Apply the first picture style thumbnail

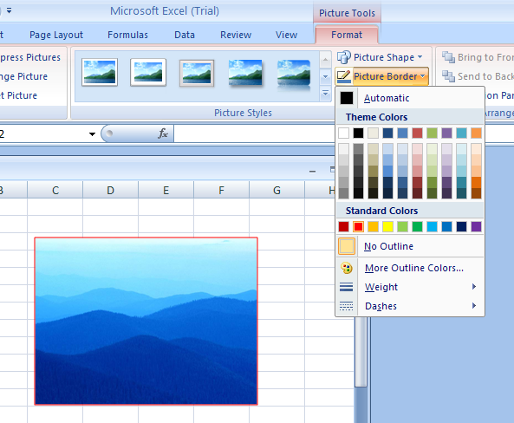point(100,72)
